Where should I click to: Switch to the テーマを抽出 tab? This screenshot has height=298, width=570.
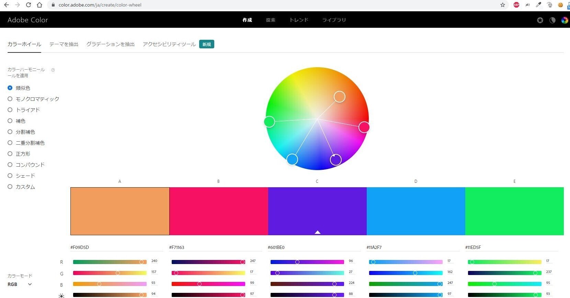(64, 44)
